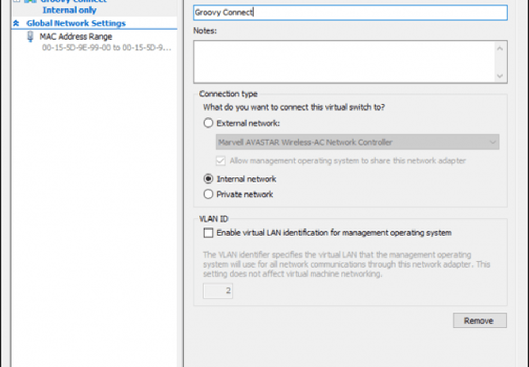The height and width of the screenshot is (367, 529).
Task: Choose the Internal network option
Action: (x=208, y=179)
